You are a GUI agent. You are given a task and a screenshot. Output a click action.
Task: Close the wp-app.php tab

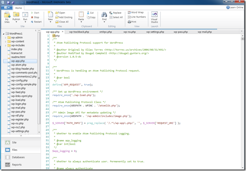62,32
